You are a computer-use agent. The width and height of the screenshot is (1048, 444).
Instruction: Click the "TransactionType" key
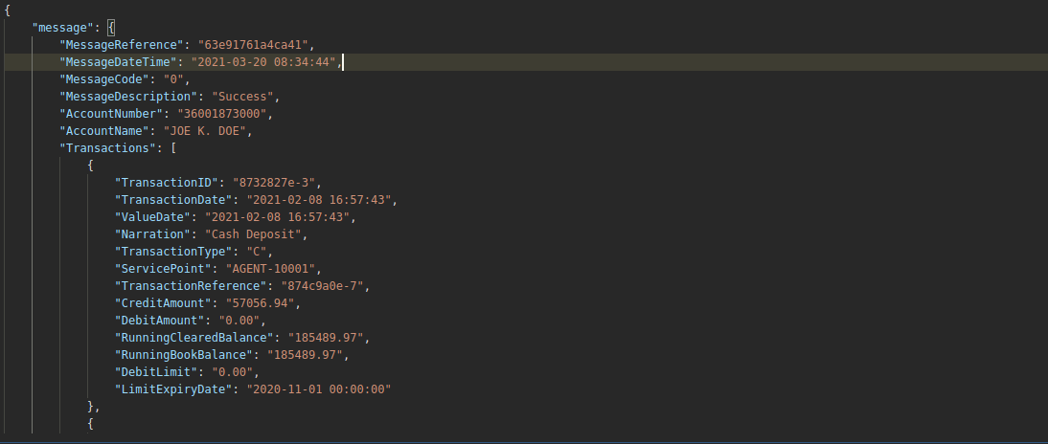172,253
